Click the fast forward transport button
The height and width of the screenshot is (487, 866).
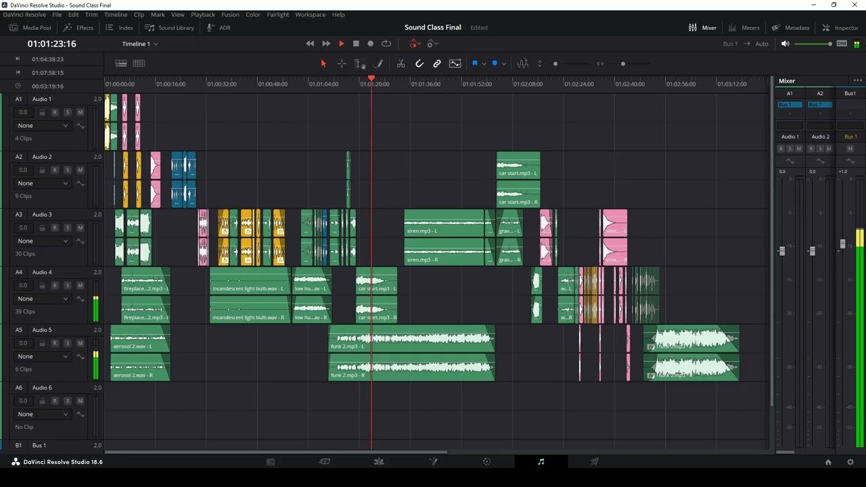[326, 44]
